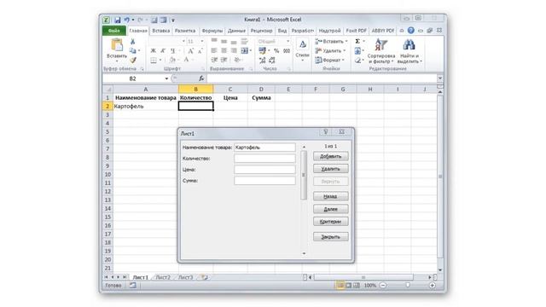Image resolution: width=546 pixels, height=307 pixels.
Task: Click the large Вставить paste clipboard icon
Action: pos(117,45)
